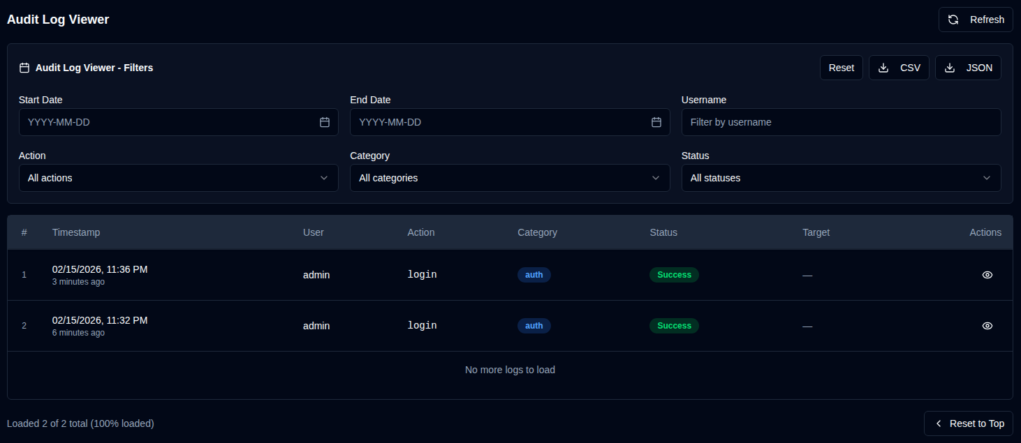View details of log entry 1
This screenshot has height=443, width=1021.
987,275
